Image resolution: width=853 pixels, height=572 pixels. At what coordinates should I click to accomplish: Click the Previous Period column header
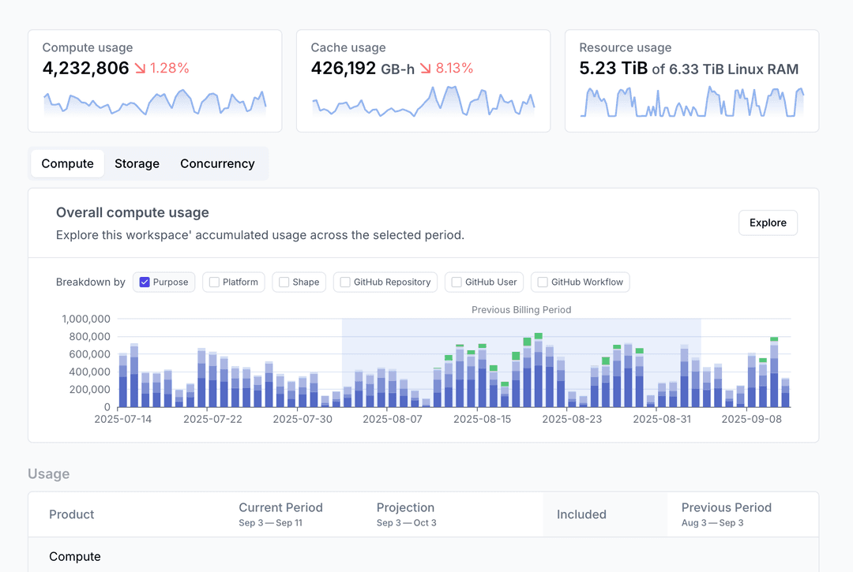[x=726, y=508]
